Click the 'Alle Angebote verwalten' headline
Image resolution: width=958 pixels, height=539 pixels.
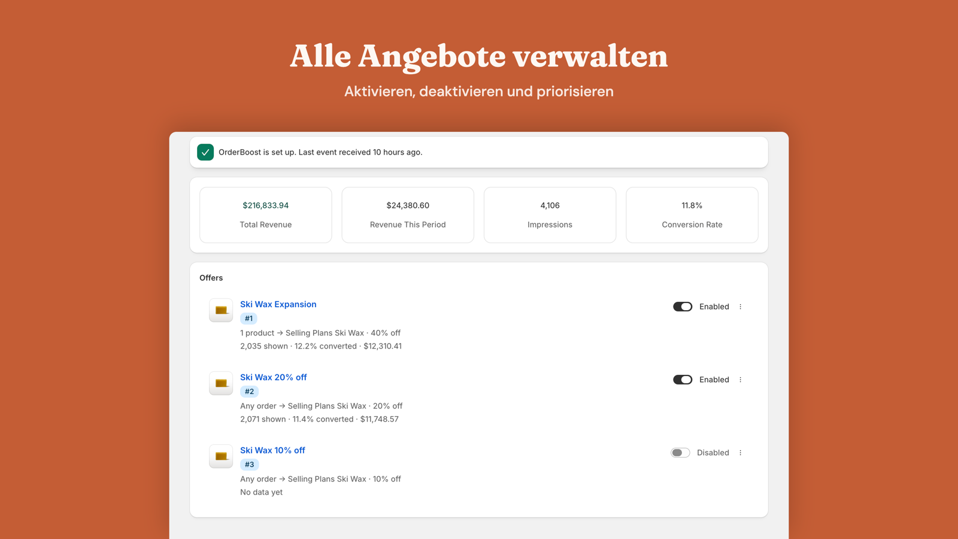click(x=479, y=56)
